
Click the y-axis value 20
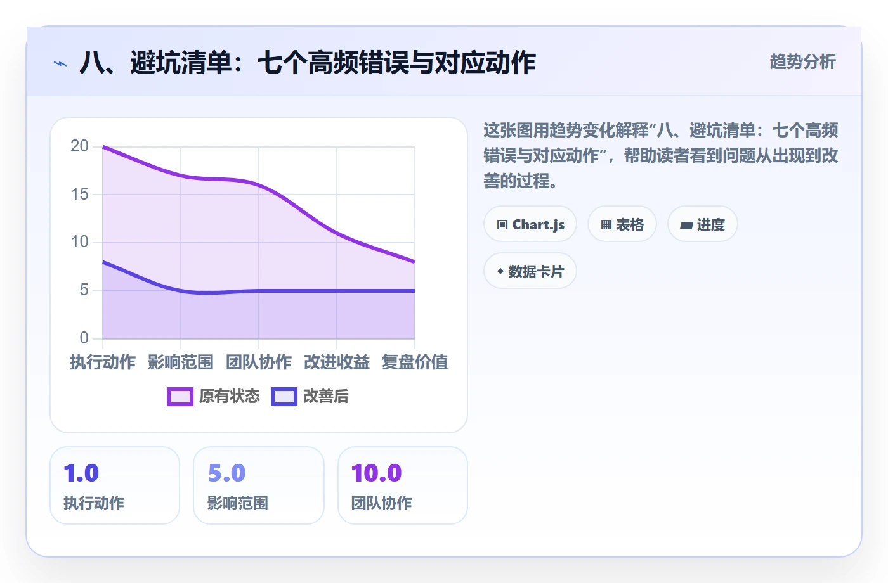point(80,146)
